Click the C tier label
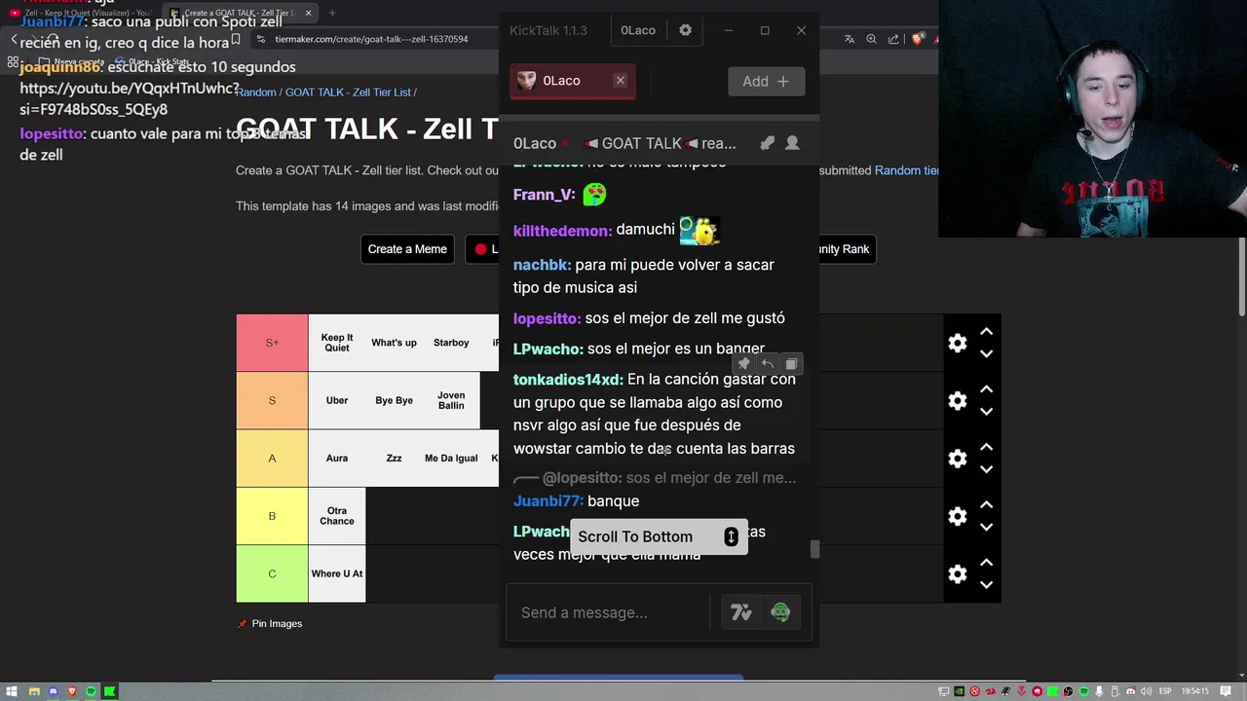Image resolution: width=1247 pixels, height=701 pixels. (x=272, y=573)
